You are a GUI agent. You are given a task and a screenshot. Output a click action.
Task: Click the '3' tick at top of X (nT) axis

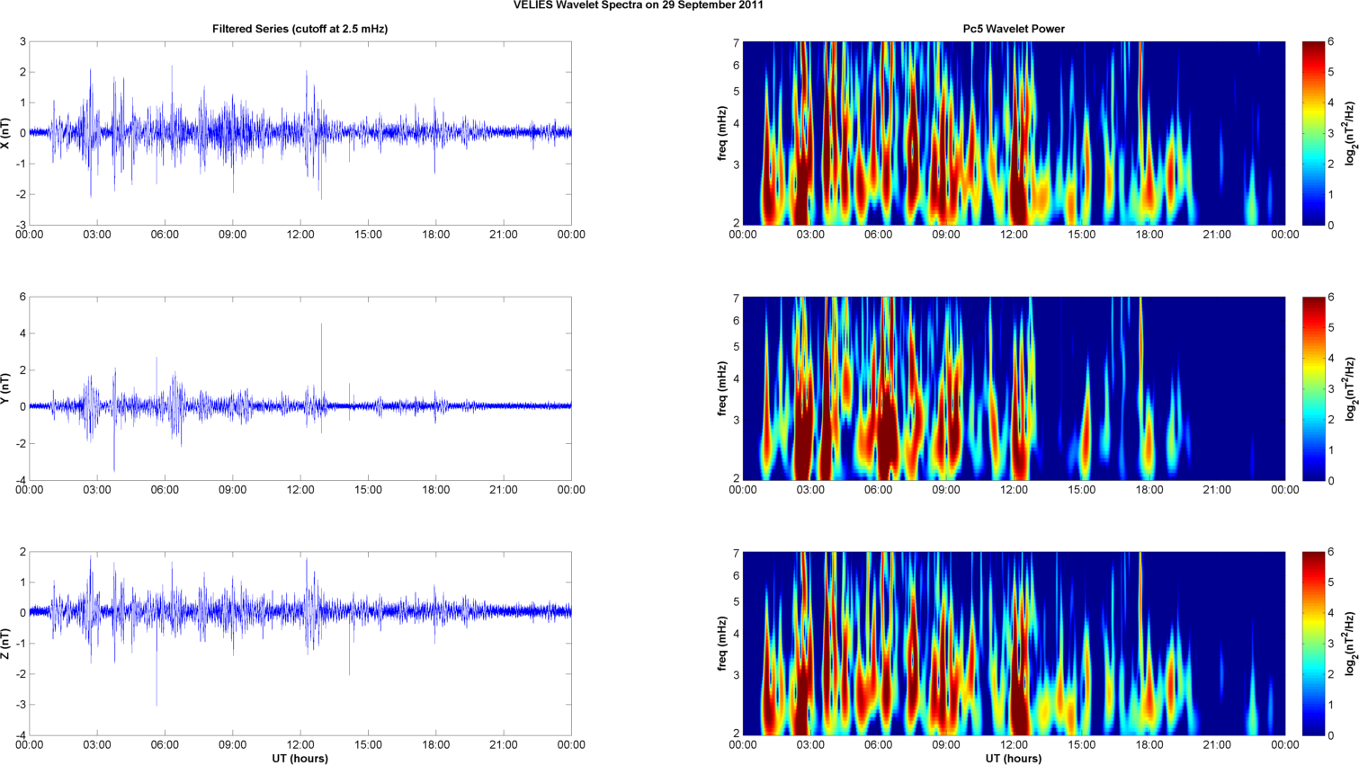click(x=22, y=42)
